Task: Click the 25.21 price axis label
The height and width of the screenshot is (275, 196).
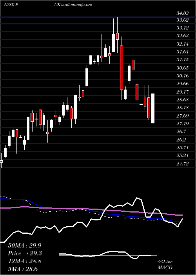Action: click(183, 156)
